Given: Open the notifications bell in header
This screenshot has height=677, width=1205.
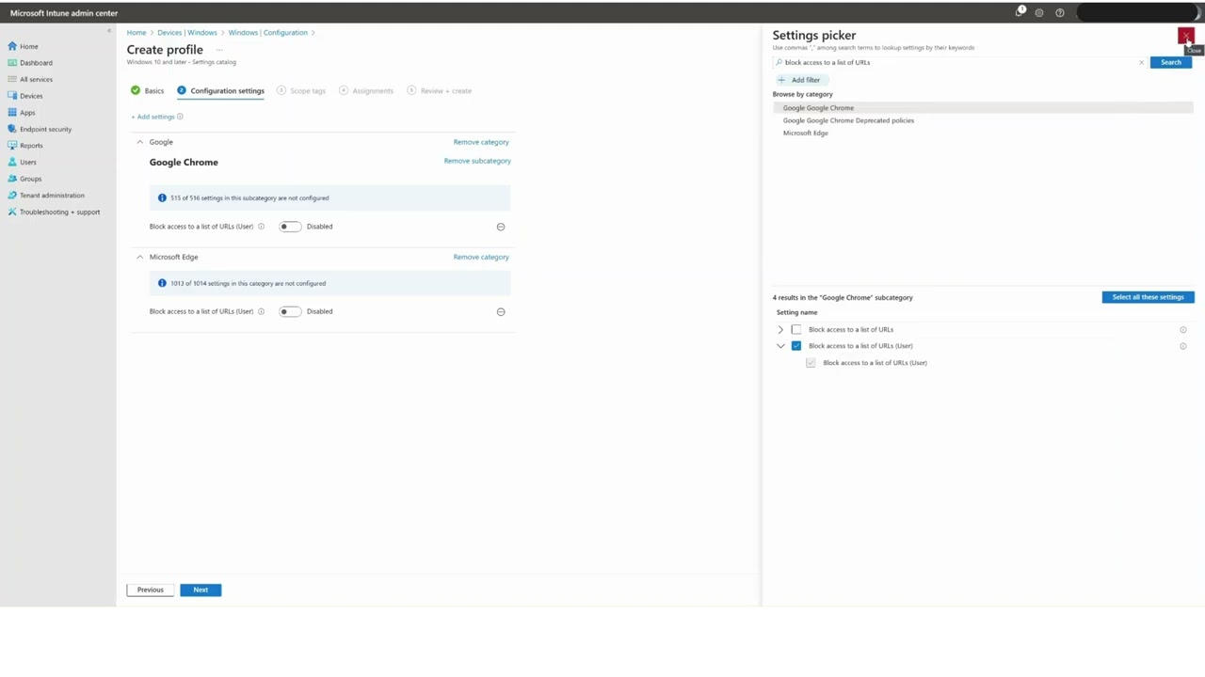Looking at the screenshot, I should pyautogui.click(x=1020, y=12).
